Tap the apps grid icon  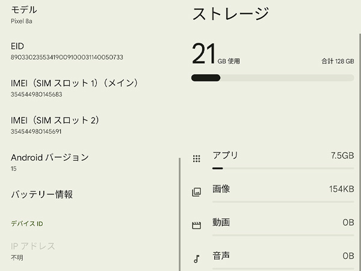[196, 158]
